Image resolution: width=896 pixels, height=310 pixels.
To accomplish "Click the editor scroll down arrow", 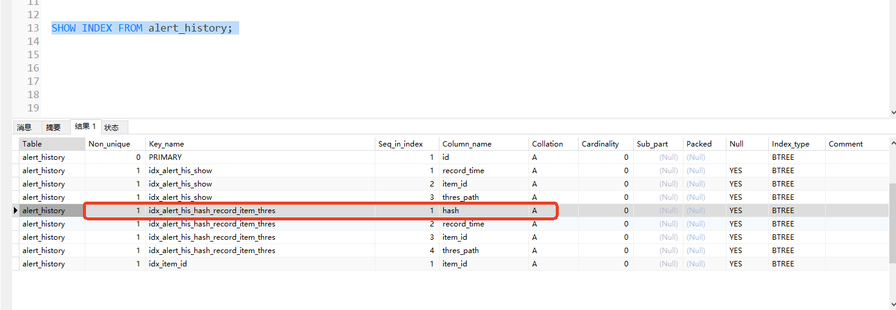I will (892, 112).
